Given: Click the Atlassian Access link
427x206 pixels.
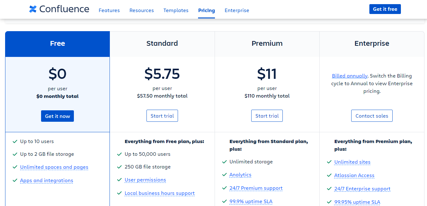Looking at the screenshot, I should pyautogui.click(x=354, y=175).
